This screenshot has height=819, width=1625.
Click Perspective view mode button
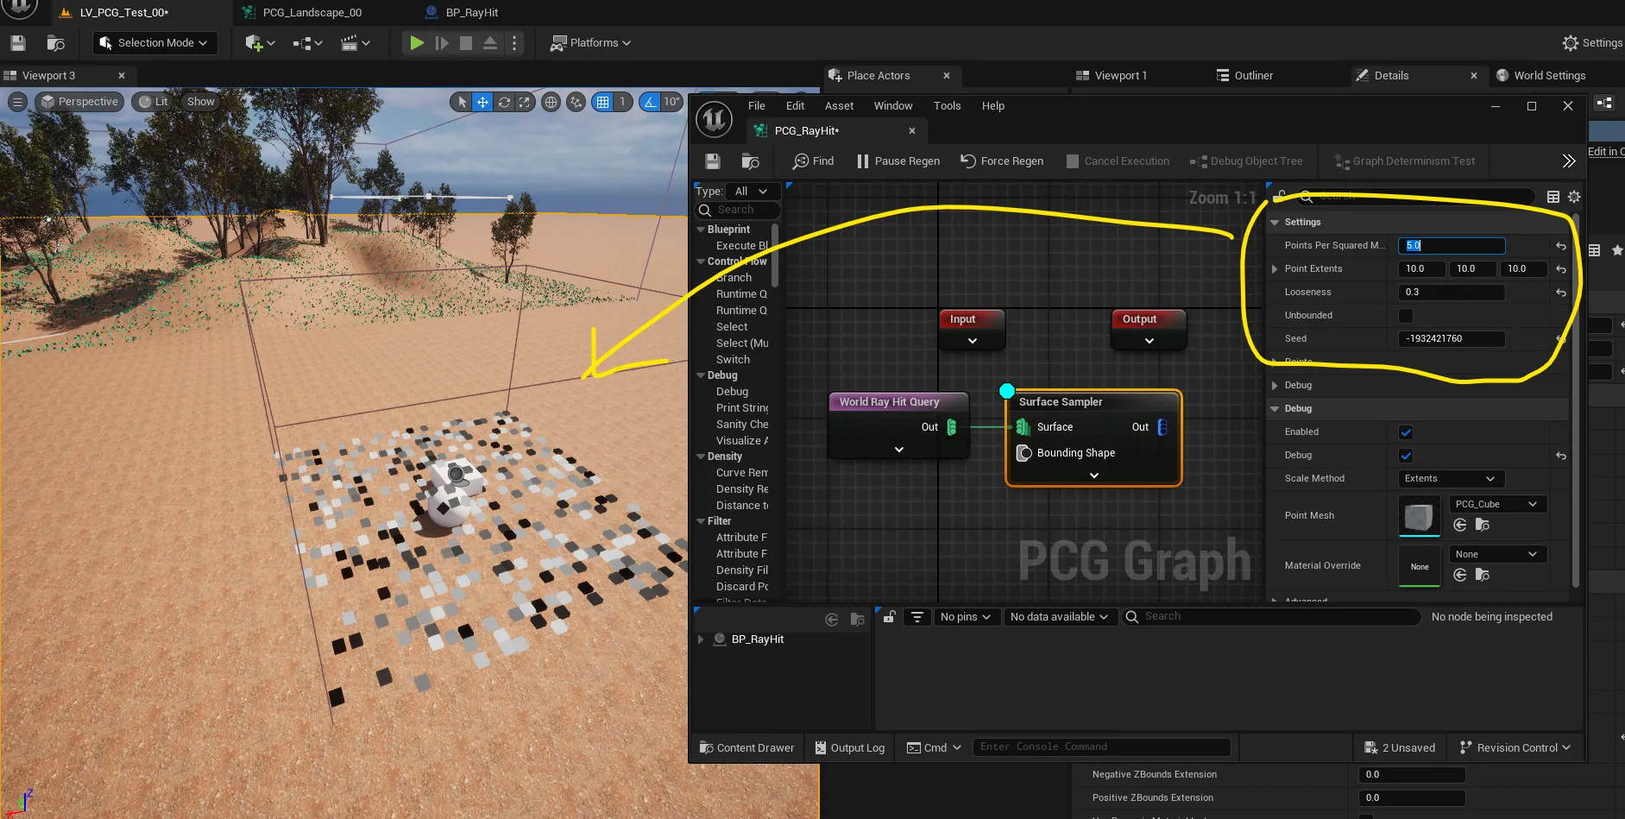tap(79, 102)
